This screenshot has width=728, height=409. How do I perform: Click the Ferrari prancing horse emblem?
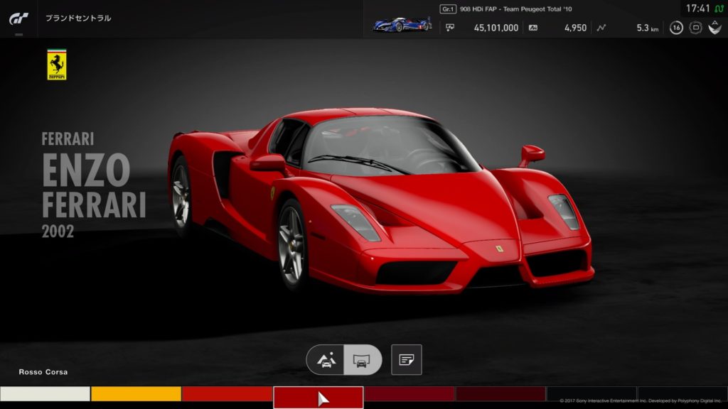[57, 65]
